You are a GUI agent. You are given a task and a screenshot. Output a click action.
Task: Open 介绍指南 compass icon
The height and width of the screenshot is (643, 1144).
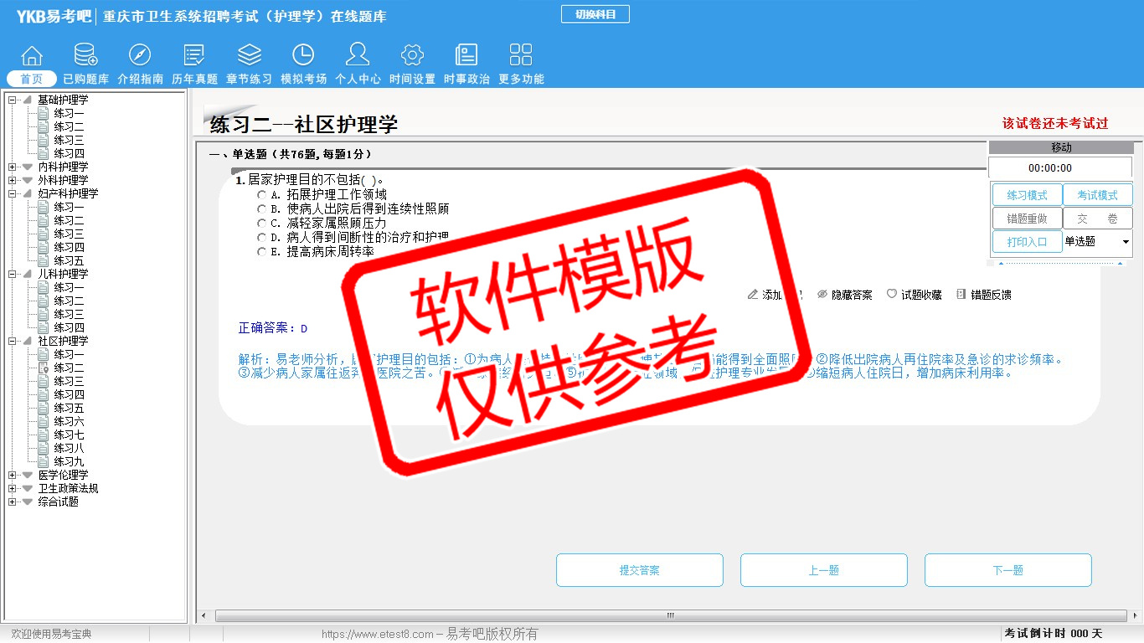pyautogui.click(x=140, y=56)
